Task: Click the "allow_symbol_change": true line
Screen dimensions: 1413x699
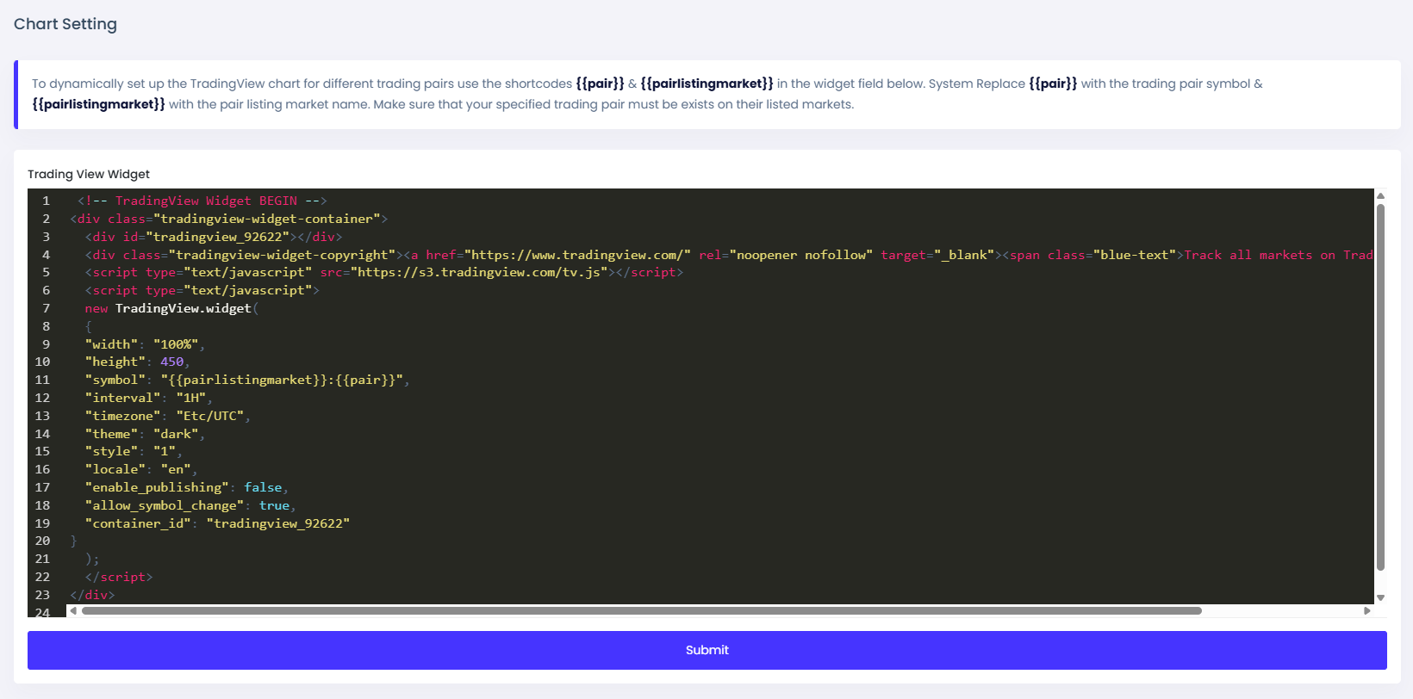Action: point(190,505)
